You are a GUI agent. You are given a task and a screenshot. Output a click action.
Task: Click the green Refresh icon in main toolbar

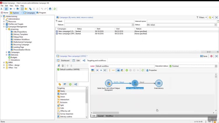55,9
